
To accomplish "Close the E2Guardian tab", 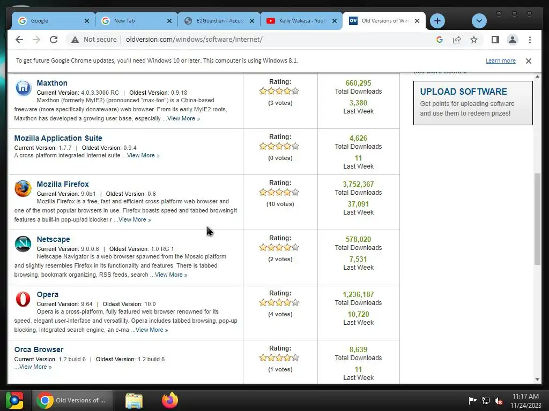I will point(252,21).
